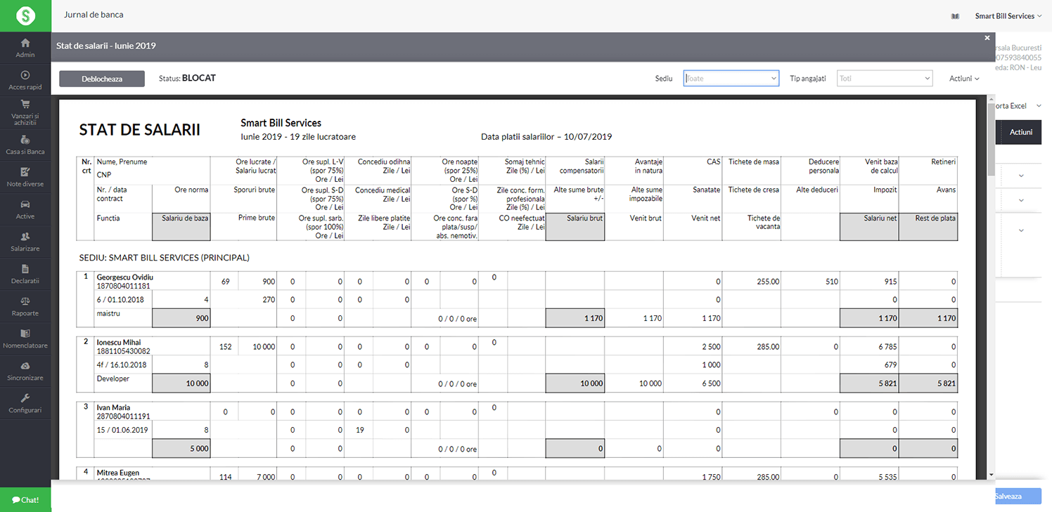Open the Admin home icon
1052x512 pixels.
point(25,44)
